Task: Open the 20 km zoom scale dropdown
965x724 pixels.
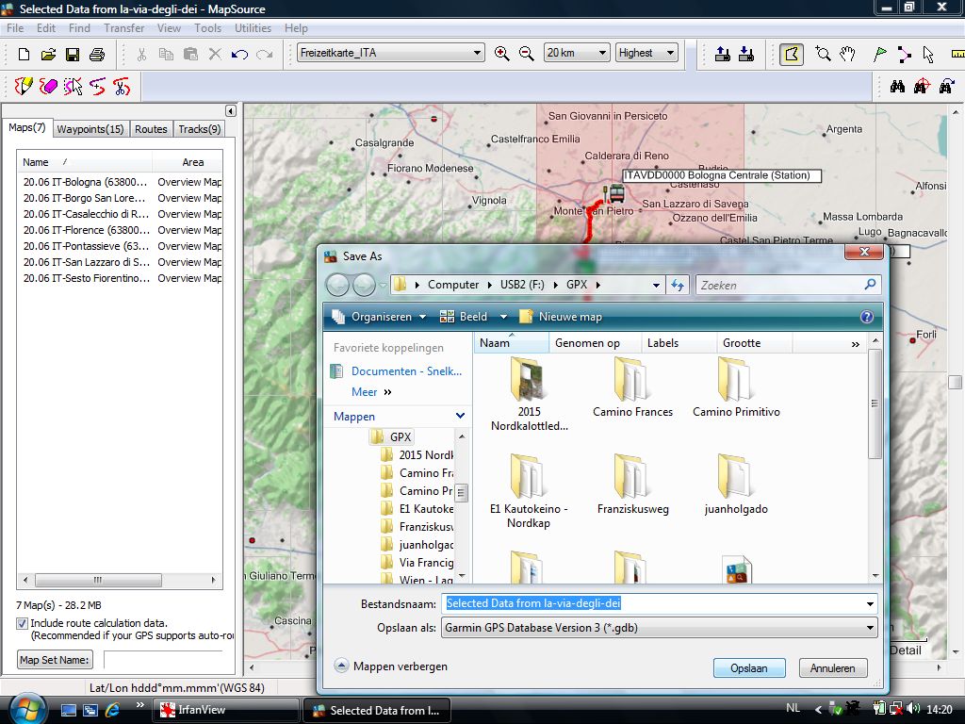Action: coord(603,54)
